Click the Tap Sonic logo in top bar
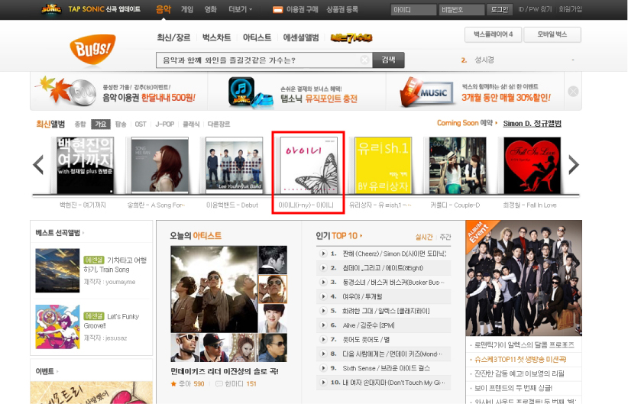This screenshot has width=628, height=404. click(52, 9)
